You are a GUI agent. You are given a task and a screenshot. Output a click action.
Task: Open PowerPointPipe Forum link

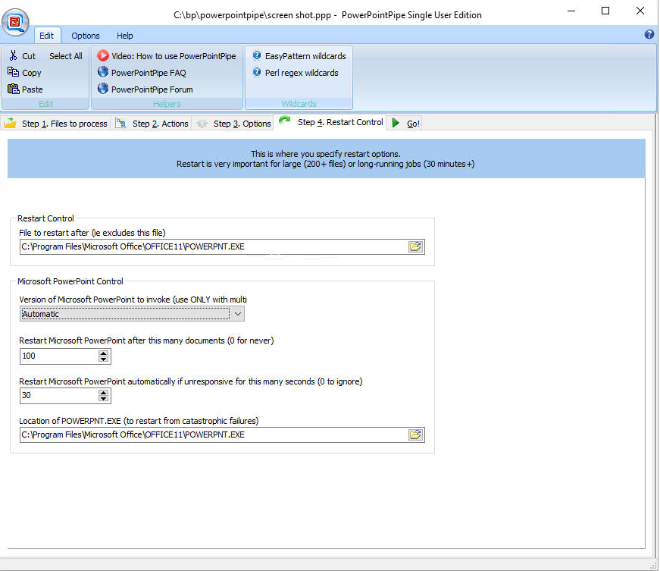coord(152,89)
